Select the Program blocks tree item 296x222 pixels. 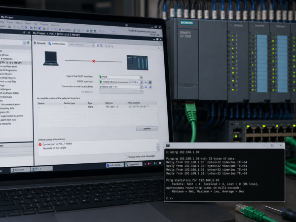tap(6, 74)
